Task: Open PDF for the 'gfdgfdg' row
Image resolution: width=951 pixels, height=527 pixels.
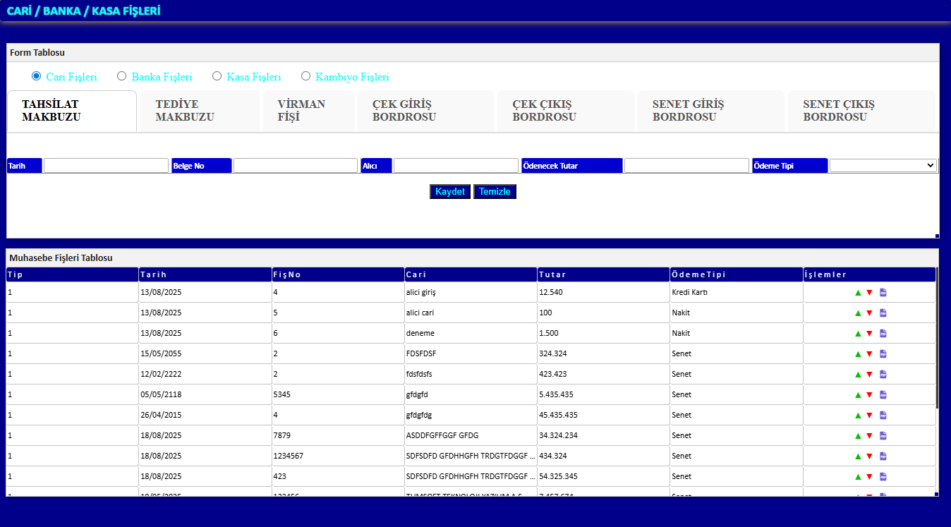Action: click(883, 416)
